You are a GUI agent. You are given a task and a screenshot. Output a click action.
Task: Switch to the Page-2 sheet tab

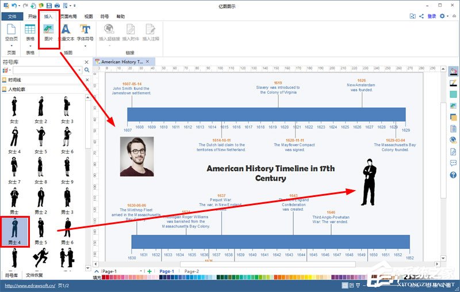click(x=191, y=271)
